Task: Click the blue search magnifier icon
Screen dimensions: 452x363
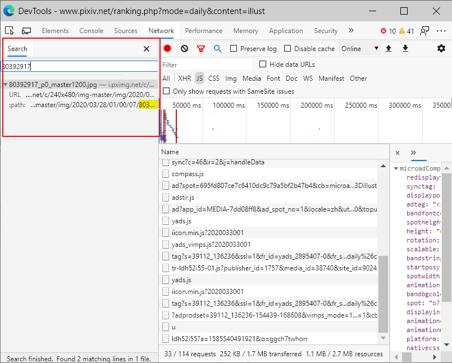Action: point(218,49)
